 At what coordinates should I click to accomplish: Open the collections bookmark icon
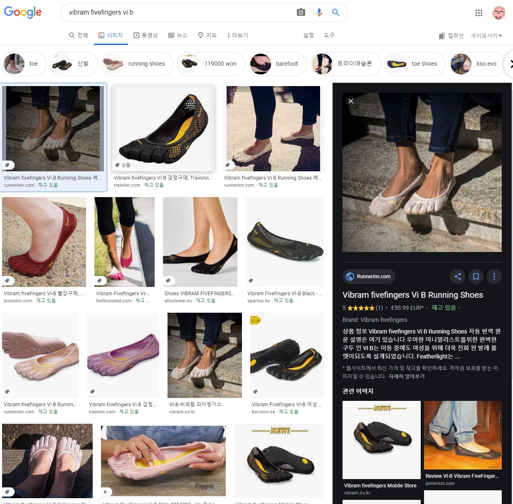click(x=441, y=36)
